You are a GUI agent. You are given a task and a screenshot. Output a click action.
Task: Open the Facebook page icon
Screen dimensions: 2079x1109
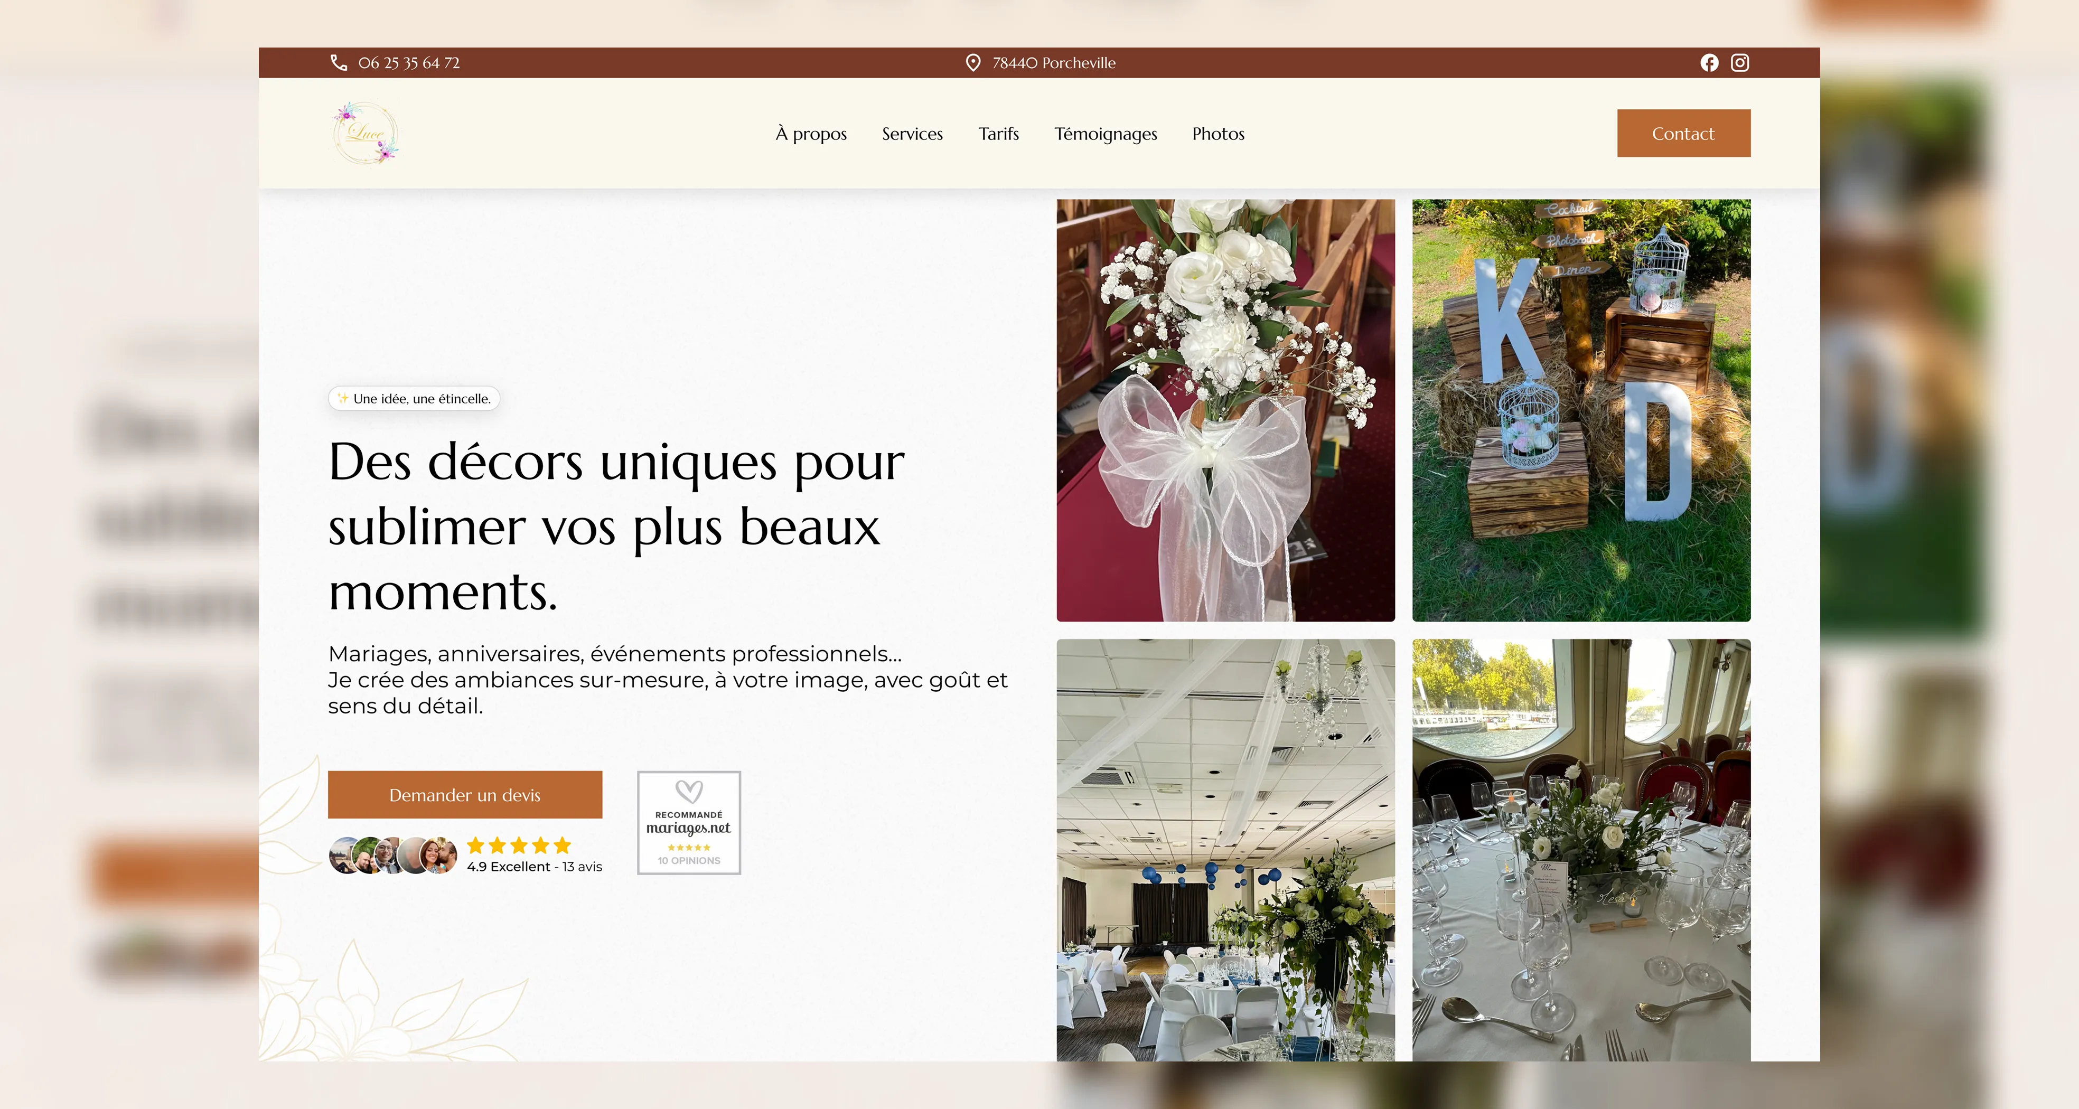click(1709, 63)
